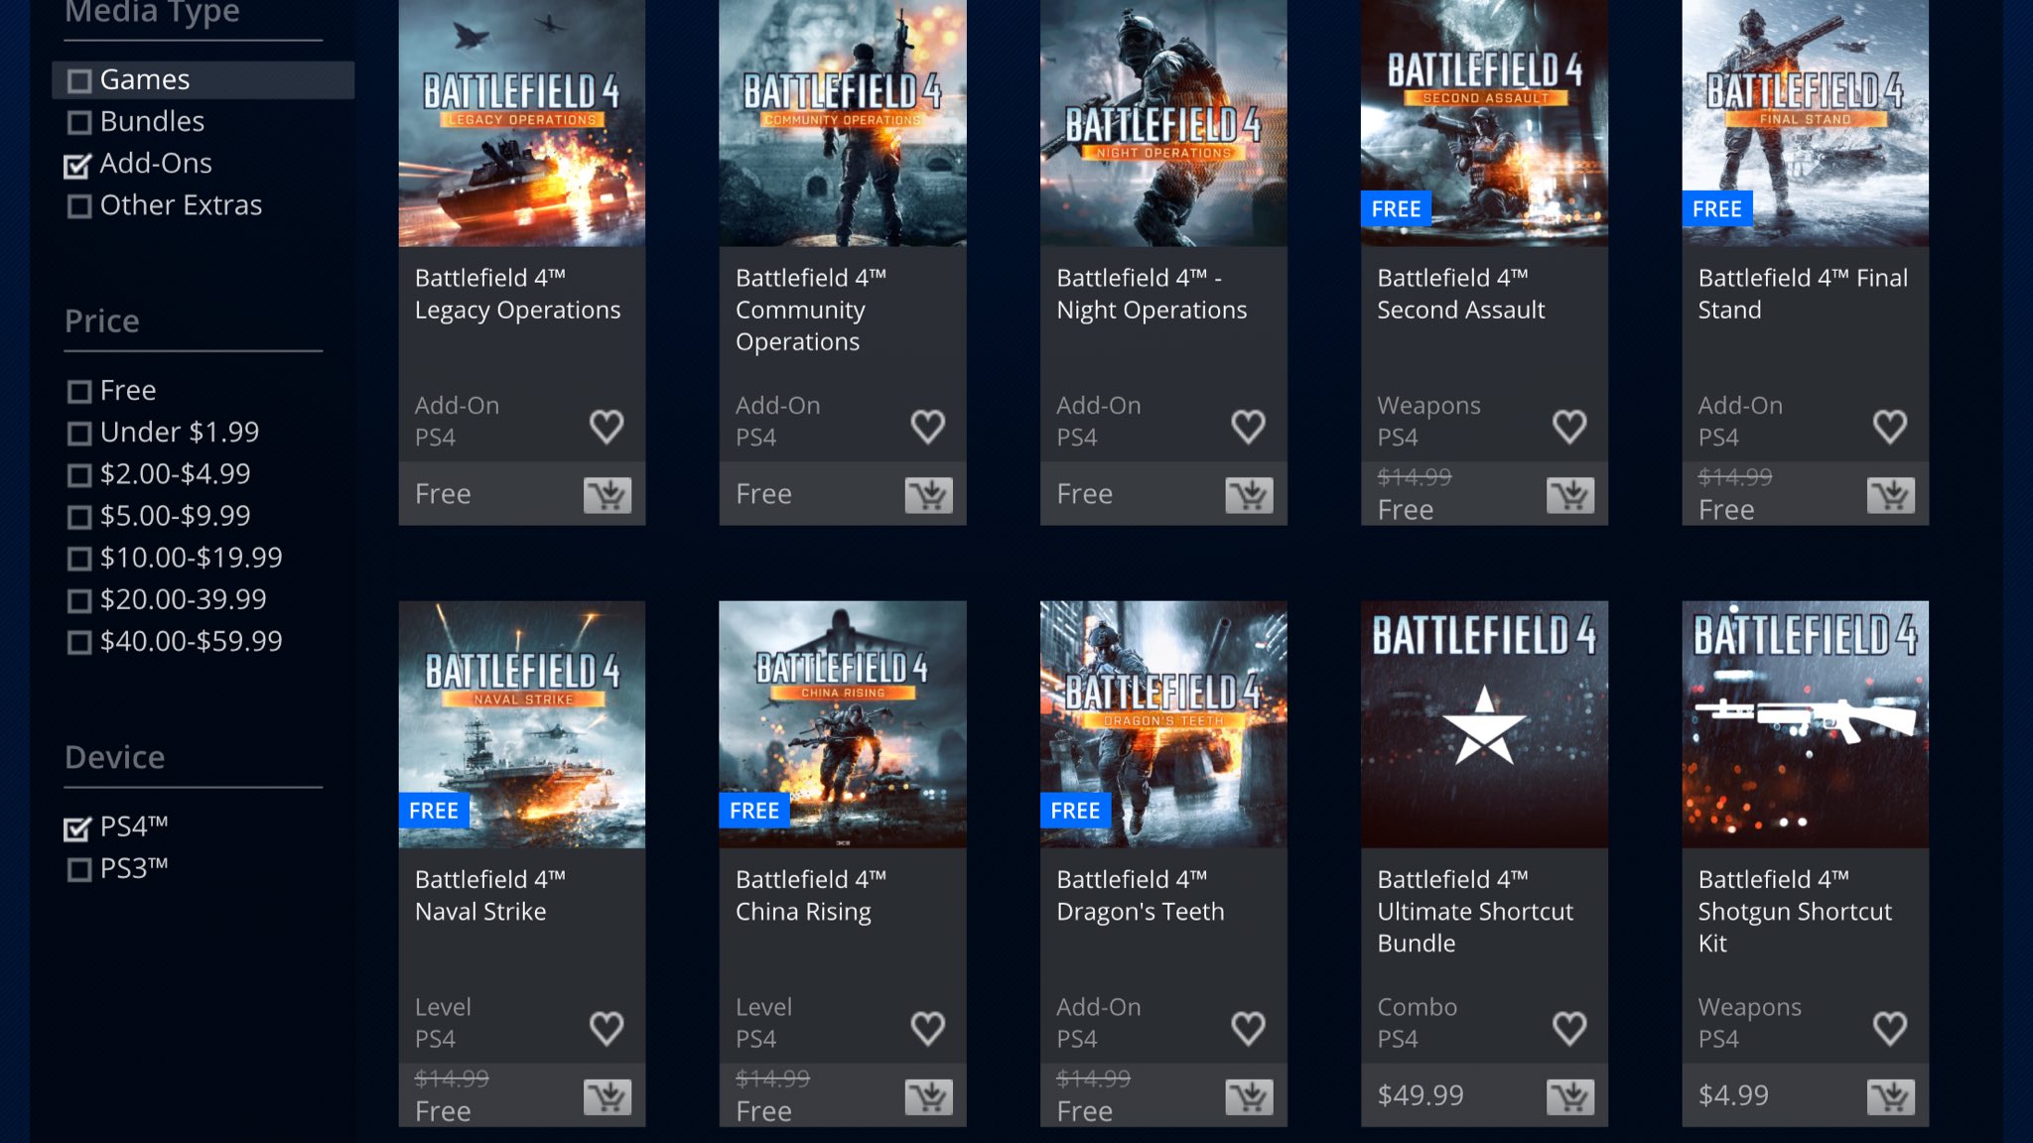Enable the $5.00-$9.99 price filter
2033x1143 pixels.
[79, 517]
